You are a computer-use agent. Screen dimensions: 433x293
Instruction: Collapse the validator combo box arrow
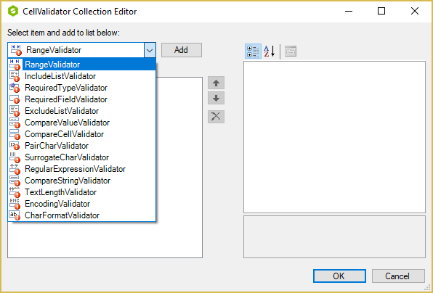(x=150, y=50)
